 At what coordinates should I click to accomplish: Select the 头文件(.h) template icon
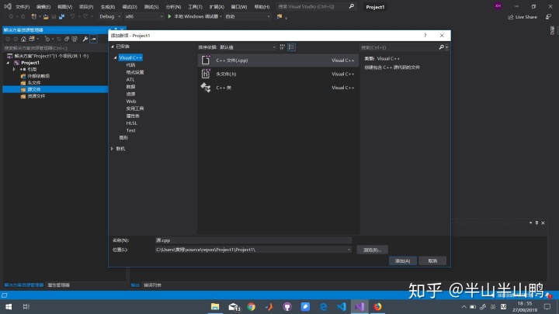[x=206, y=74]
